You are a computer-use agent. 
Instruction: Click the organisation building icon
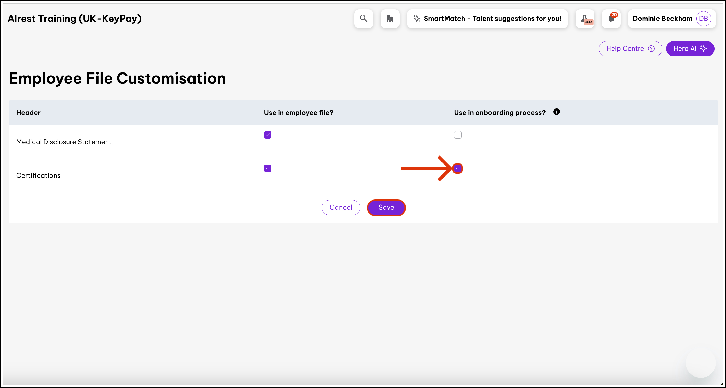(390, 19)
